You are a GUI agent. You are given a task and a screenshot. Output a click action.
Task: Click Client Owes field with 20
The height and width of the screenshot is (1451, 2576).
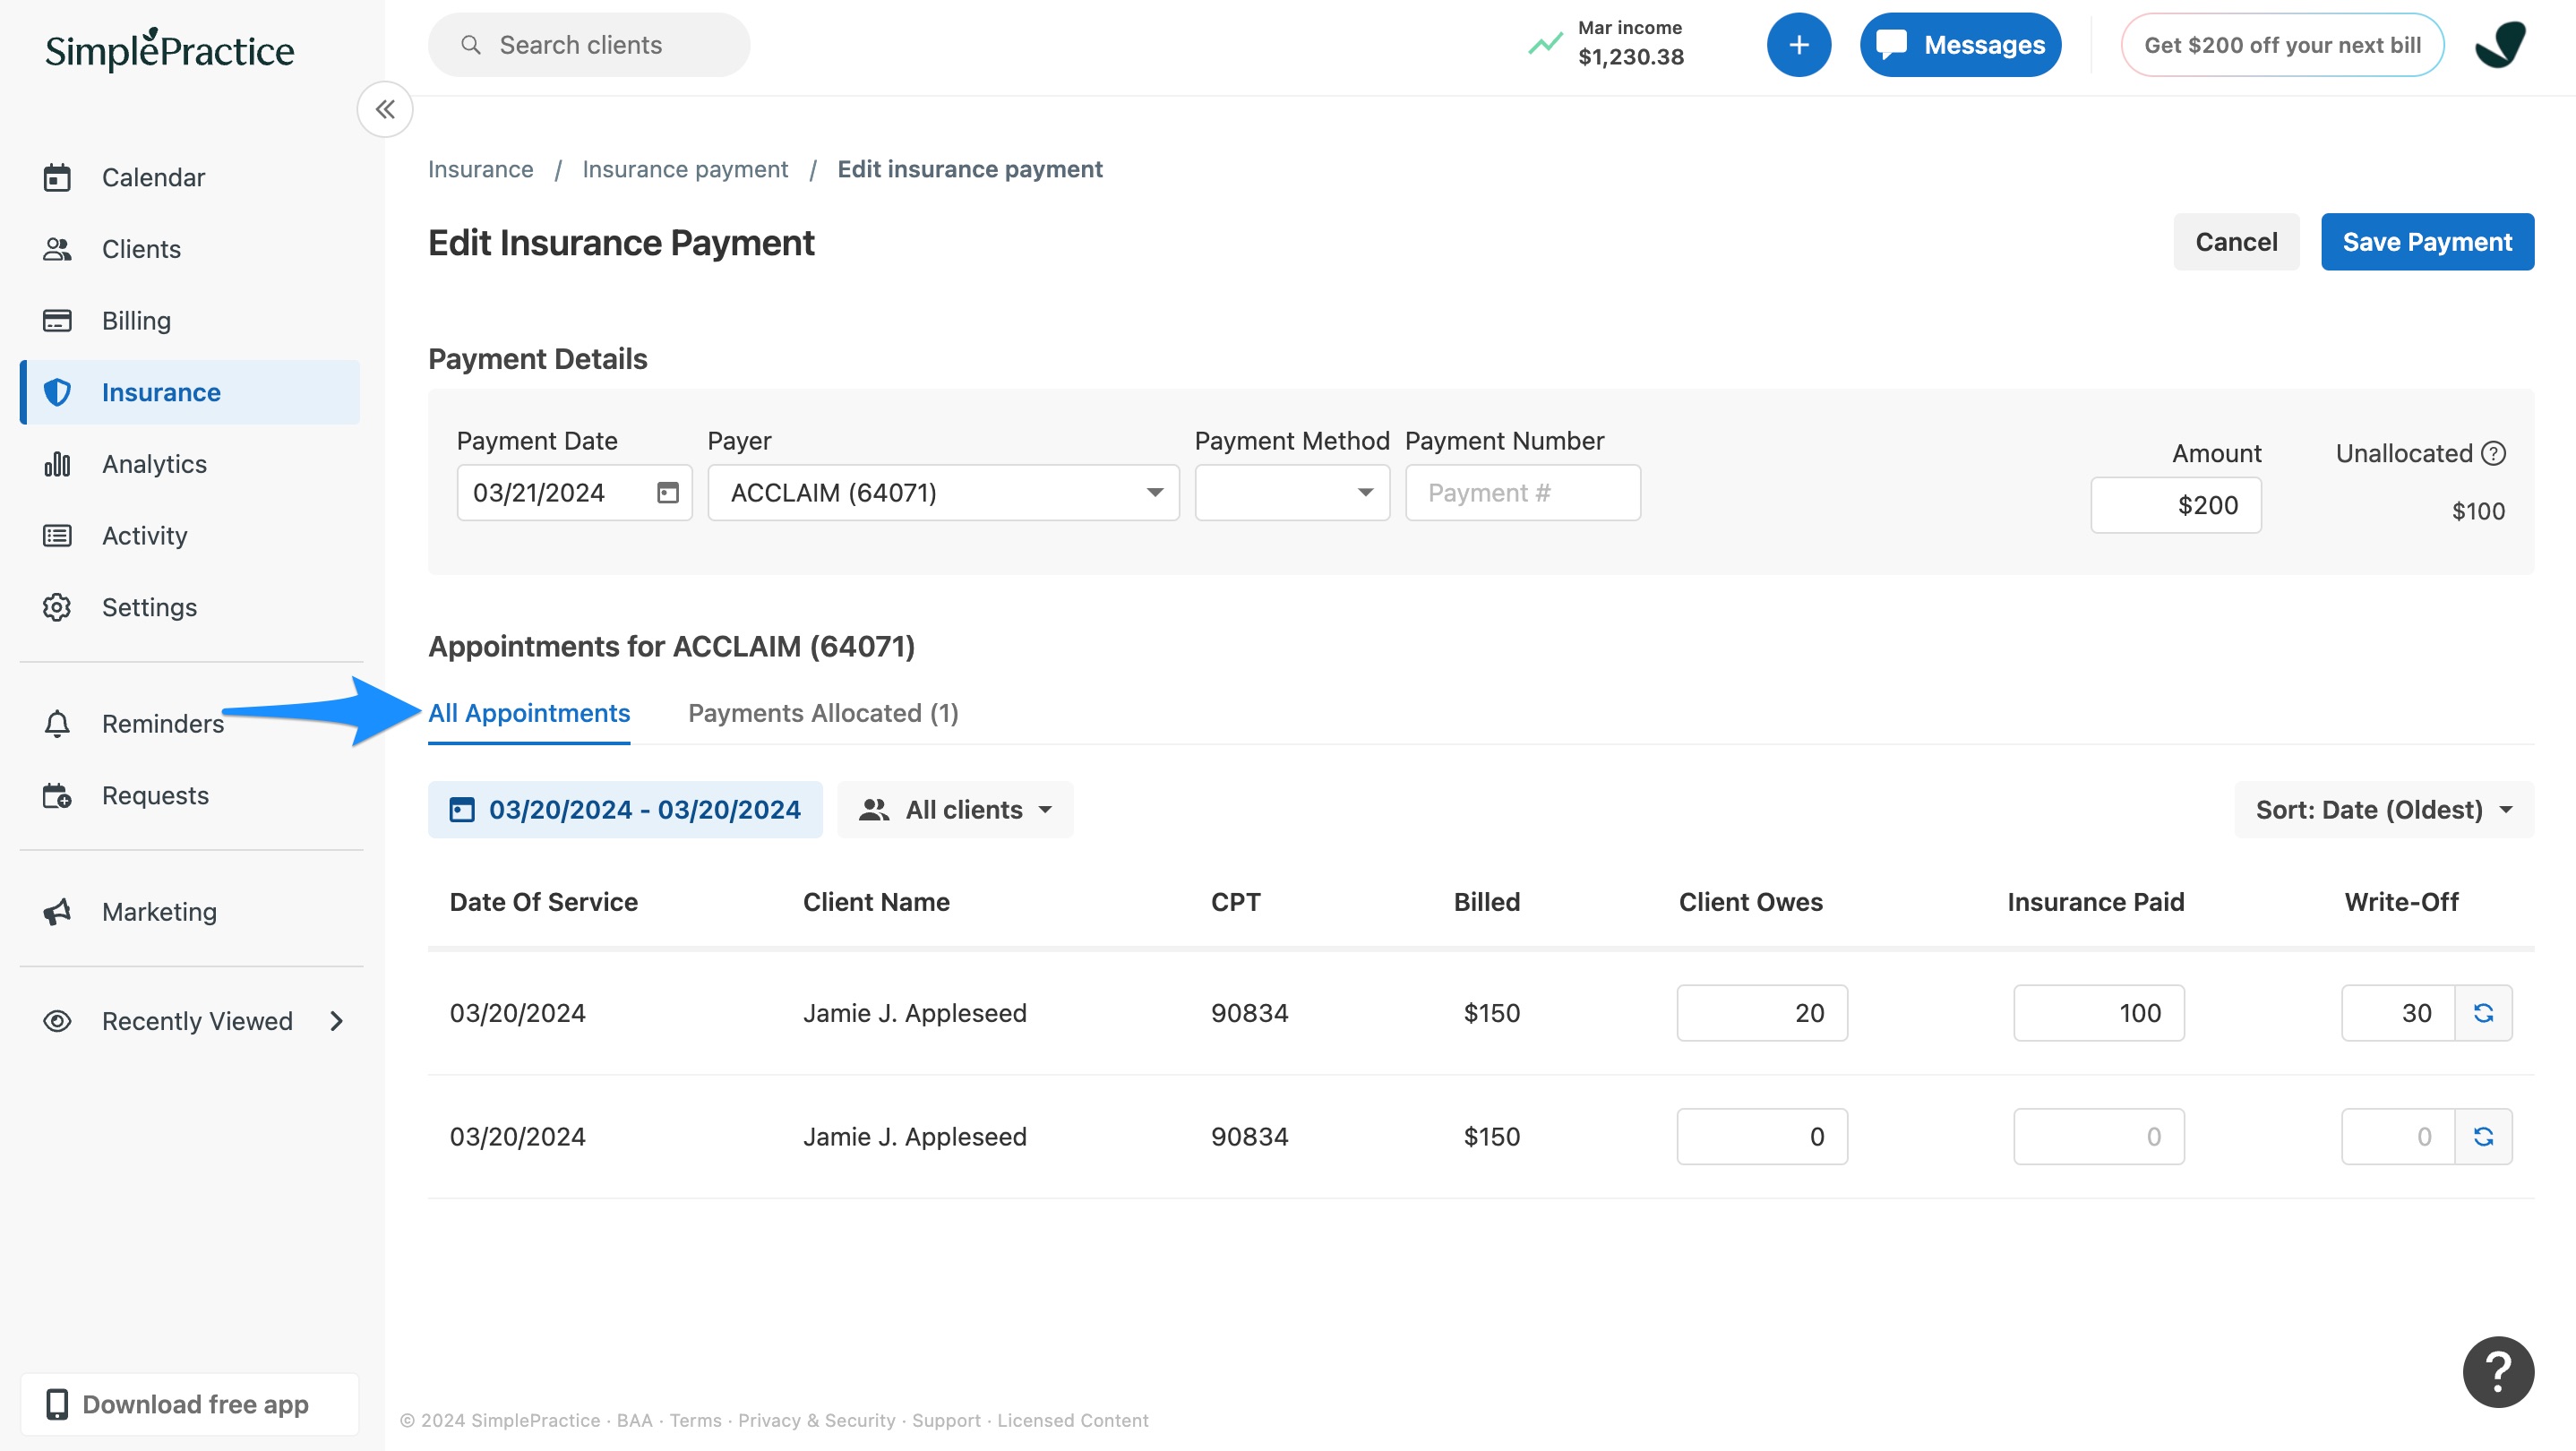tap(1762, 1013)
